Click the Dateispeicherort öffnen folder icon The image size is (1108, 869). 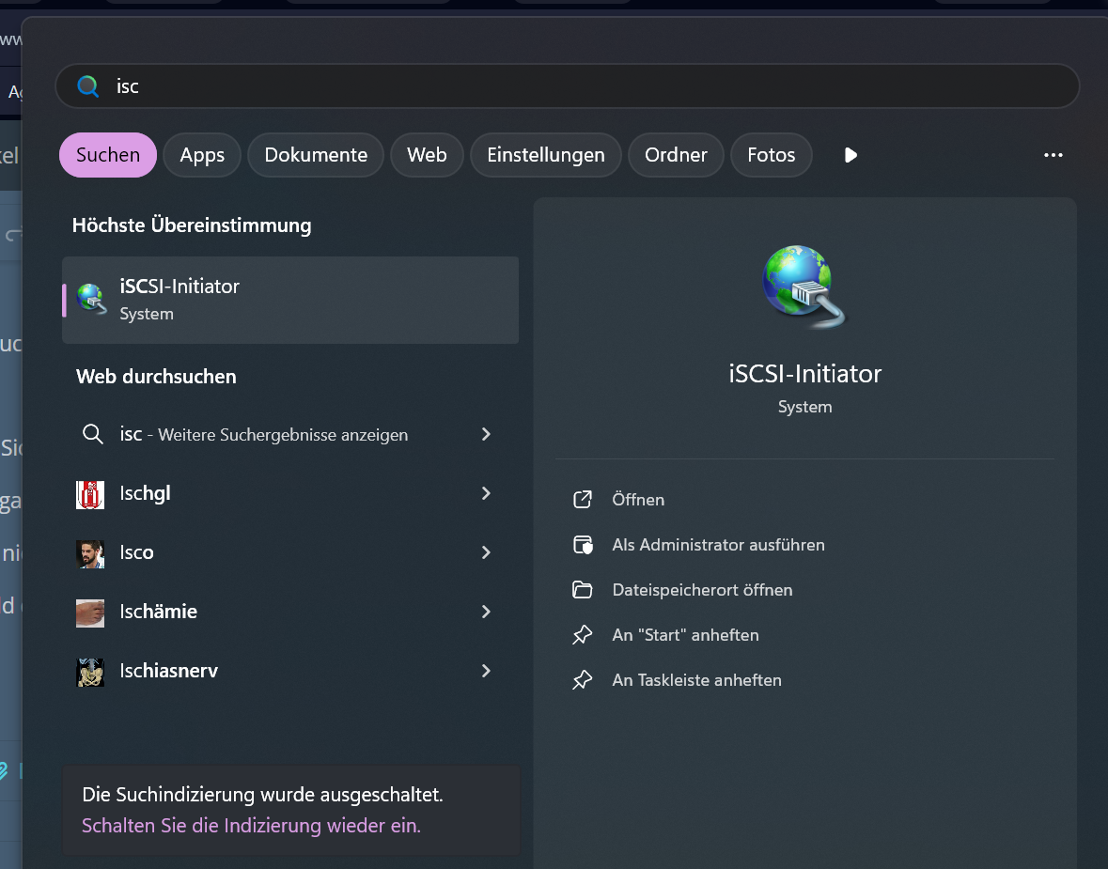(583, 590)
